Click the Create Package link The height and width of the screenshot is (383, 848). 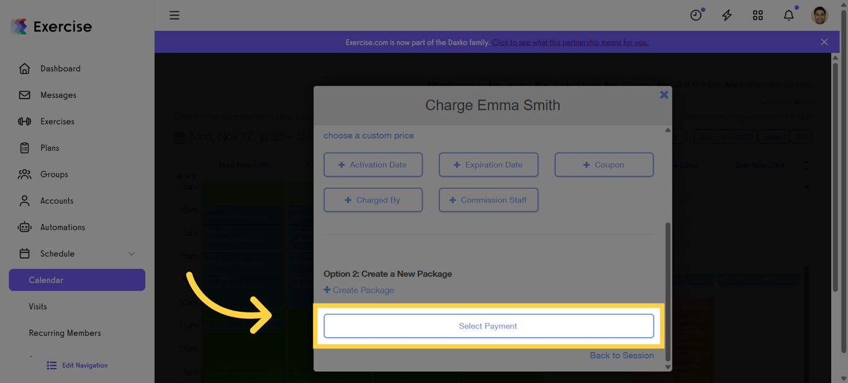coord(359,289)
